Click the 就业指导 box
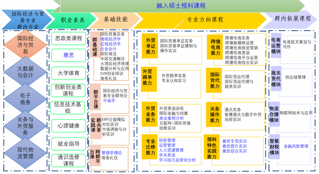Screen dimensions: 319x174 pyautogui.click(x=69, y=144)
